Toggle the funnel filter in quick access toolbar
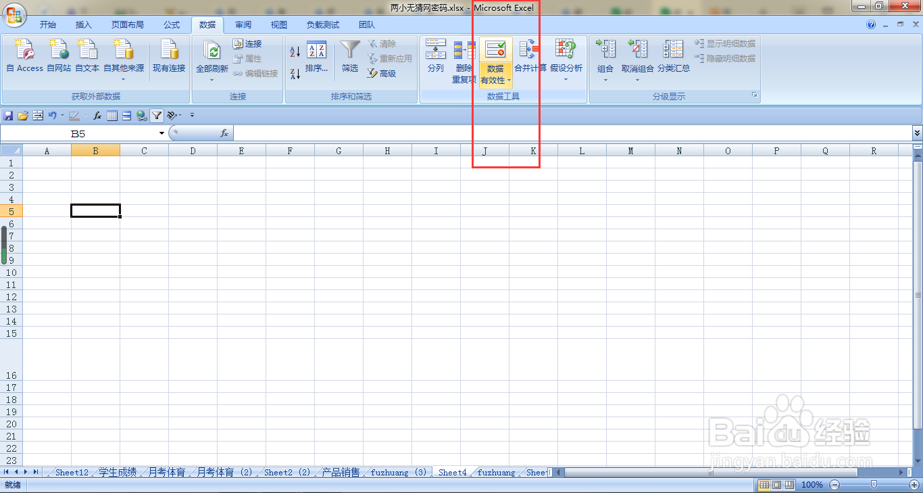The height and width of the screenshot is (493, 923). pyautogui.click(x=157, y=116)
